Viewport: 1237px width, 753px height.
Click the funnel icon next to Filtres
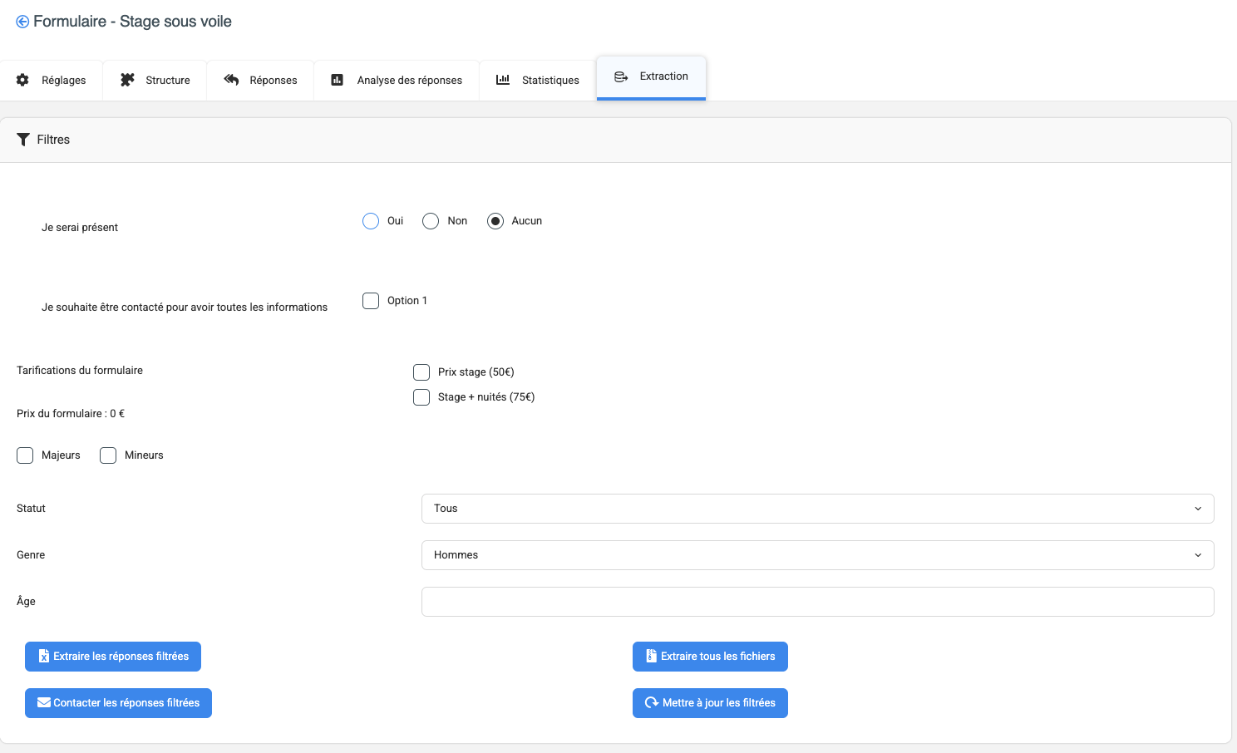pyautogui.click(x=23, y=140)
